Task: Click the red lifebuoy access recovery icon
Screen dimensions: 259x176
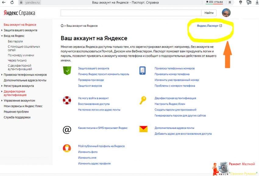Action: 67,100
